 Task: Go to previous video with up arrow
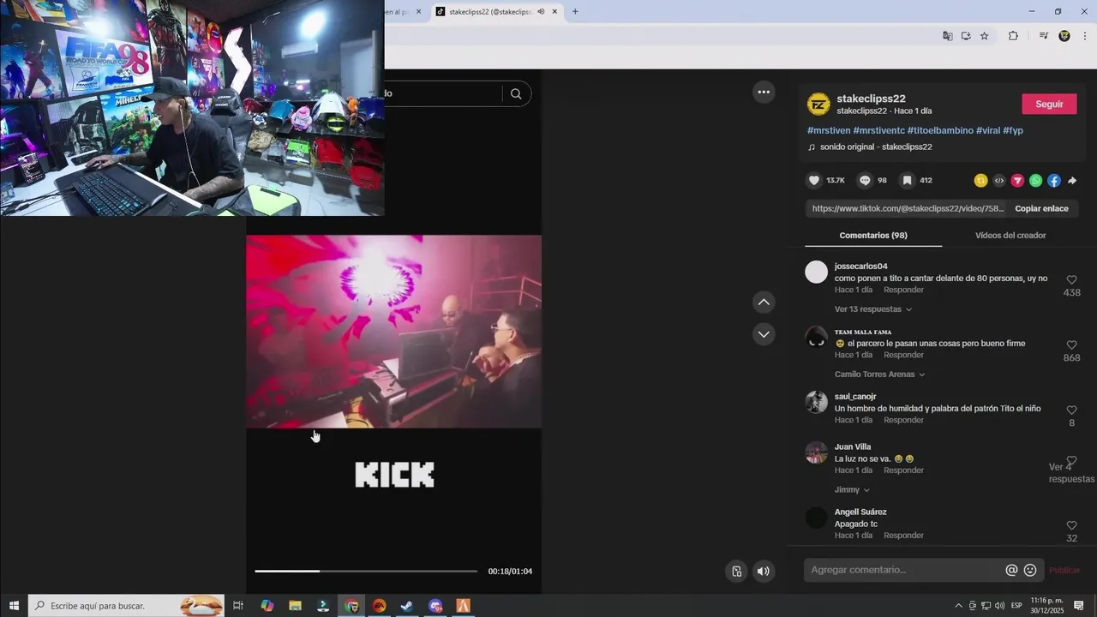click(764, 302)
